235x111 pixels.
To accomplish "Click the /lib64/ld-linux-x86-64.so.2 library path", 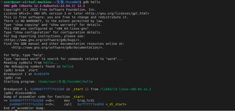I will click(x=125, y=89).
